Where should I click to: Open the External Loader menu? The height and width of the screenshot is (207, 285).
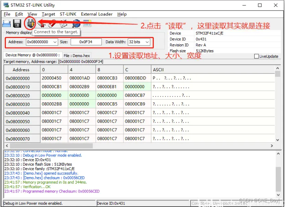coord(97,14)
